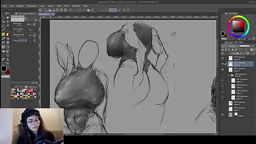Select the Balloon tool
256x144 pixels.
click(x=3, y=64)
